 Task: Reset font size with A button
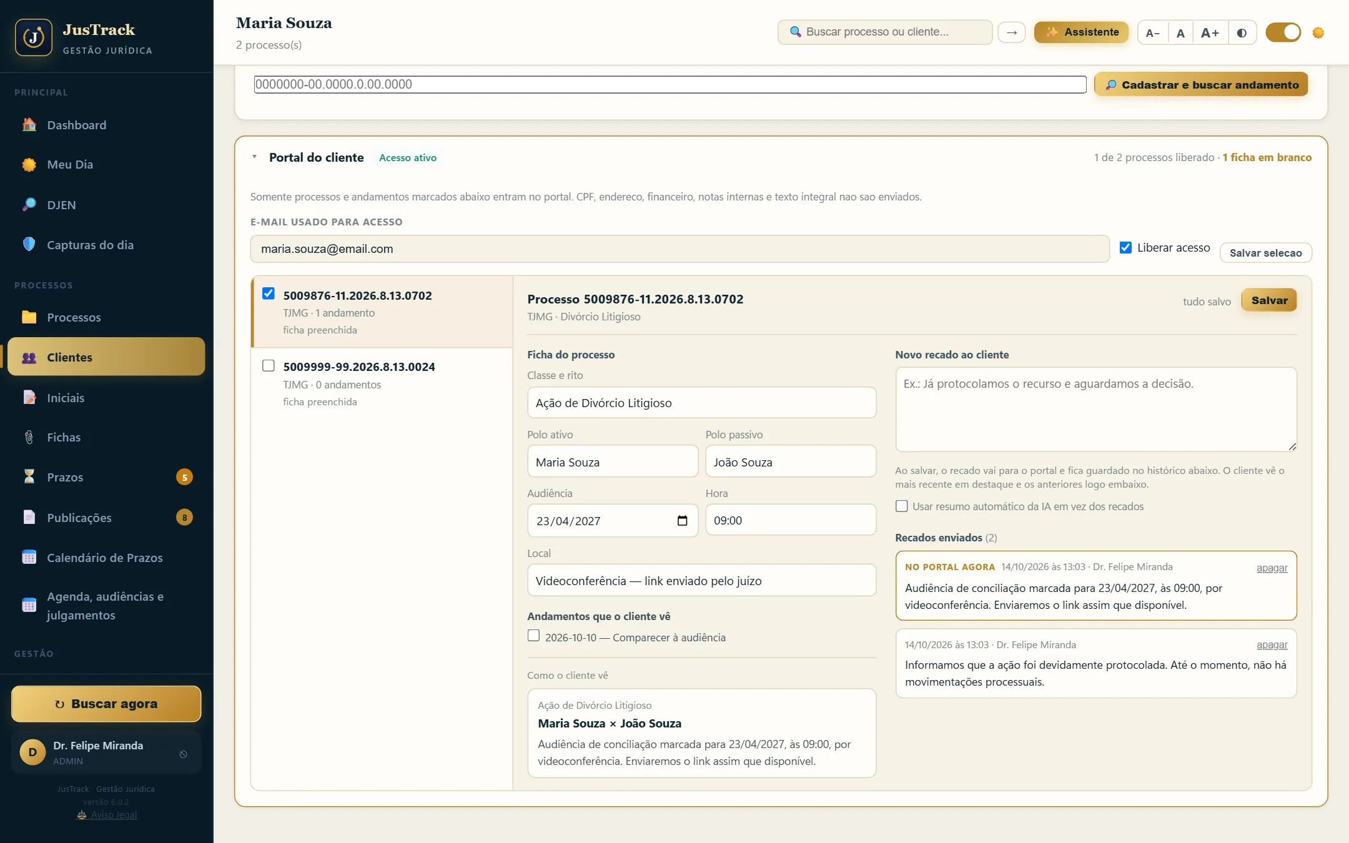[x=1180, y=32]
